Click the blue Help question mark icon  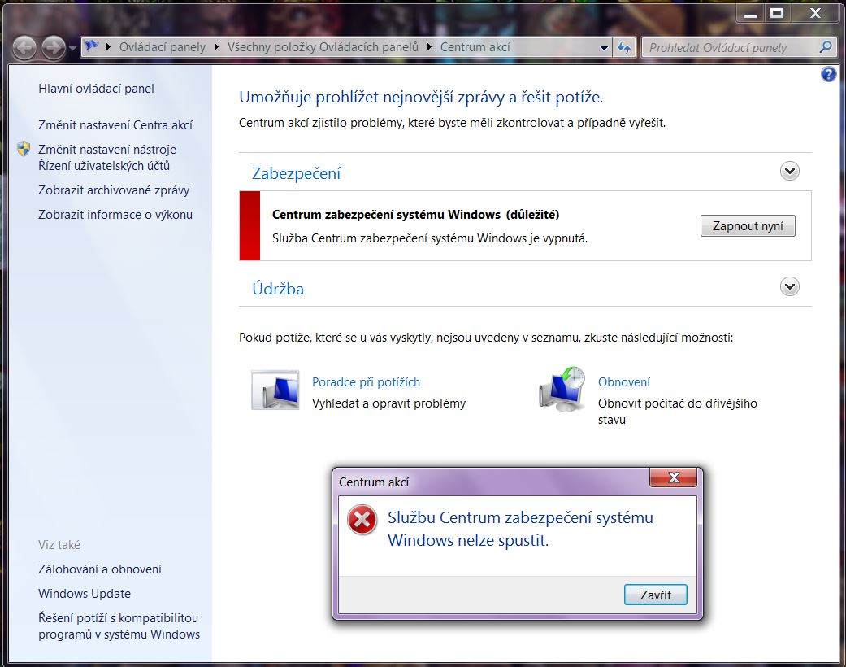pyautogui.click(x=829, y=74)
